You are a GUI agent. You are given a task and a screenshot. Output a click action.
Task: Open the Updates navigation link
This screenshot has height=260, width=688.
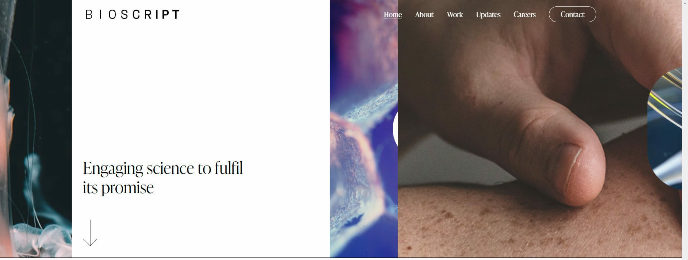(x=488, y=15)
